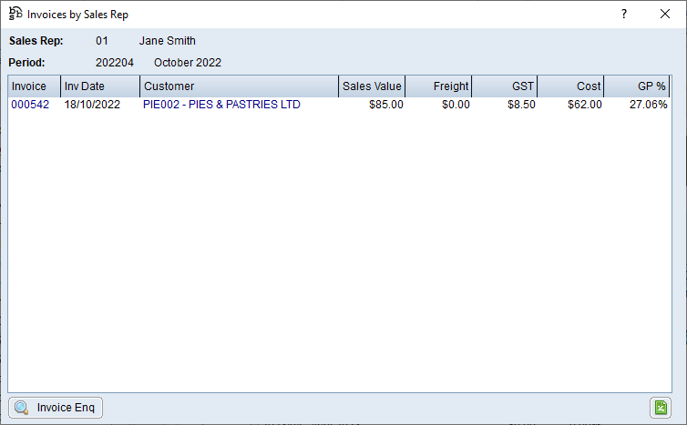
Task: Select the $8.50 GST cell
Action: pyautogui.click(x=521, y=105)
